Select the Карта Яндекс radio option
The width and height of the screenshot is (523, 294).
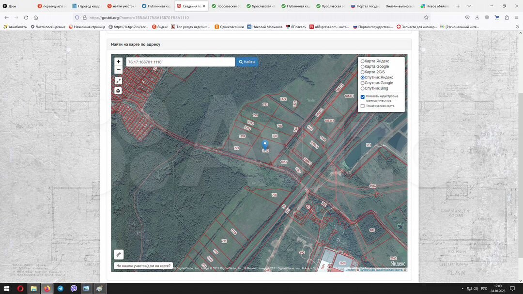[363, 62]
